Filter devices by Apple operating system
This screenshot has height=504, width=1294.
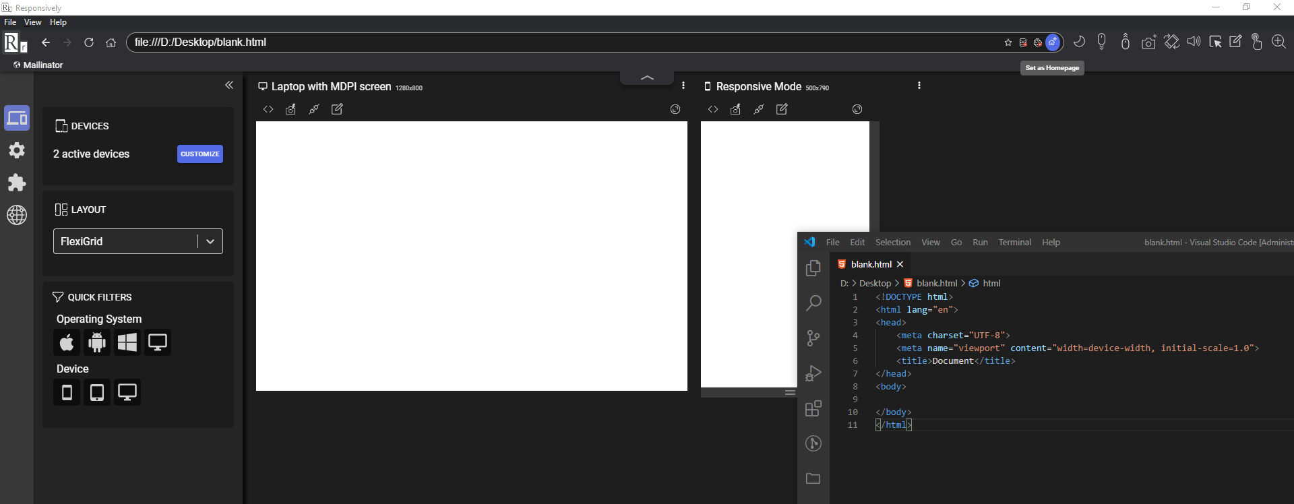[67, 342]
